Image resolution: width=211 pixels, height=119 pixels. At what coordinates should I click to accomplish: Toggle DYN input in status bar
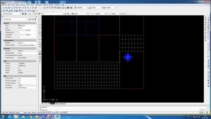point(58,113)
